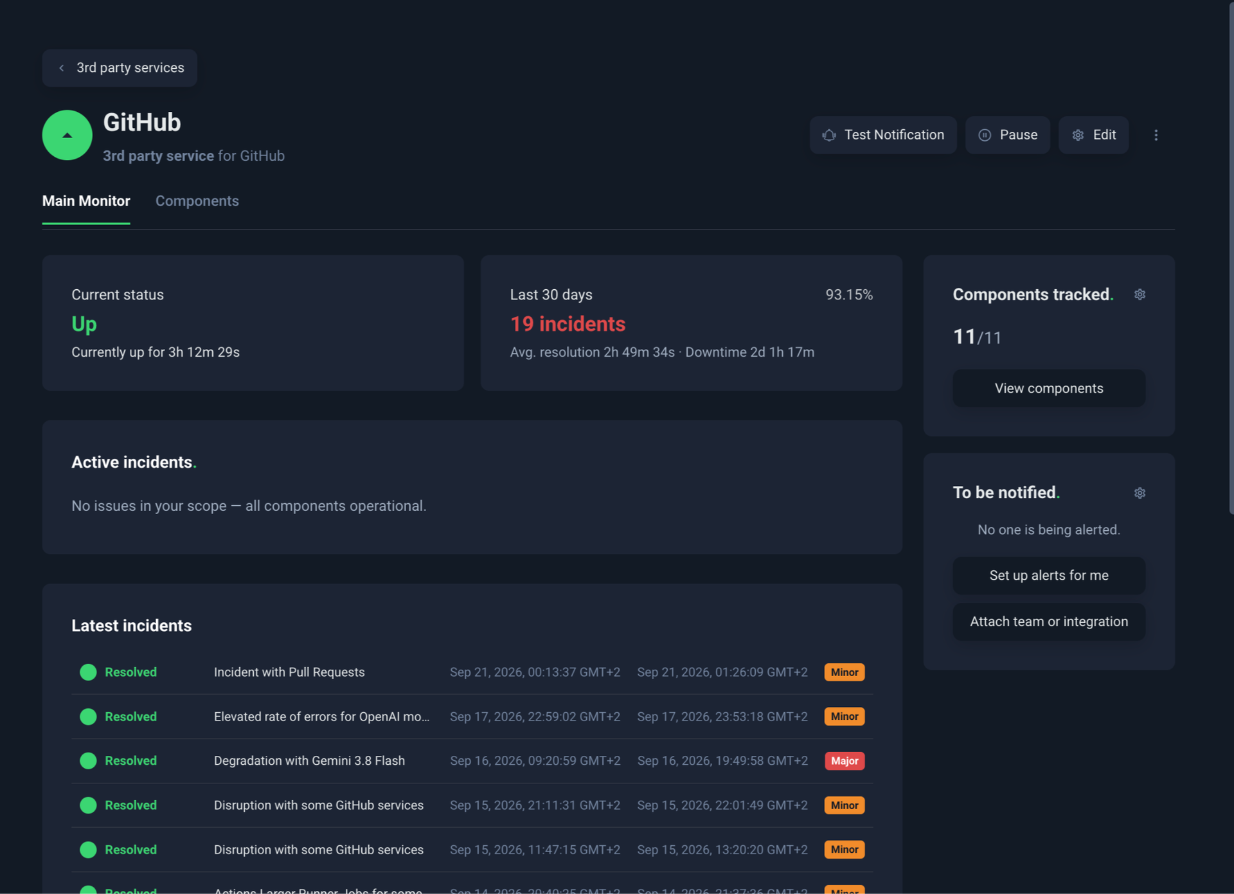
Task: Open Degradation with Gemini 3.8 Flash incident
Action: [x=472, y=761]
